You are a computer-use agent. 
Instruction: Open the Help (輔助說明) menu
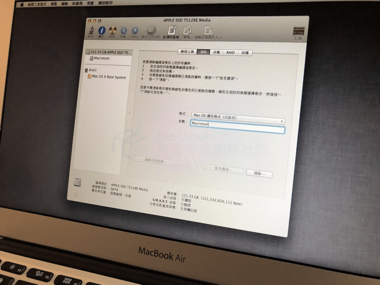pyautogui.click(x=106, y=3)
